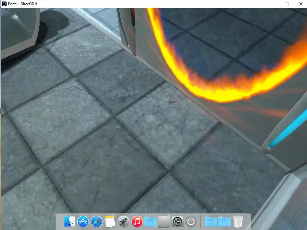The width and height of the screenshot is (307, 230).
Task: Open the blue folder with trash symbol
Action: coord(151,222)
